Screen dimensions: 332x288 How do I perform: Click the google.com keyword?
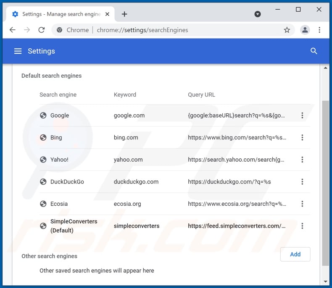pos(129,115)
